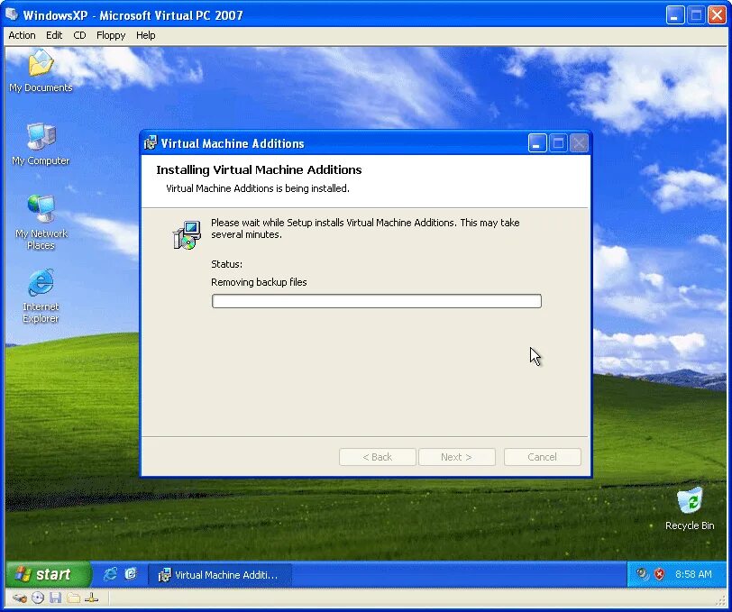Open the Edit menu
The width and height of the screenshot is (732, 612).
pos(54,35)
